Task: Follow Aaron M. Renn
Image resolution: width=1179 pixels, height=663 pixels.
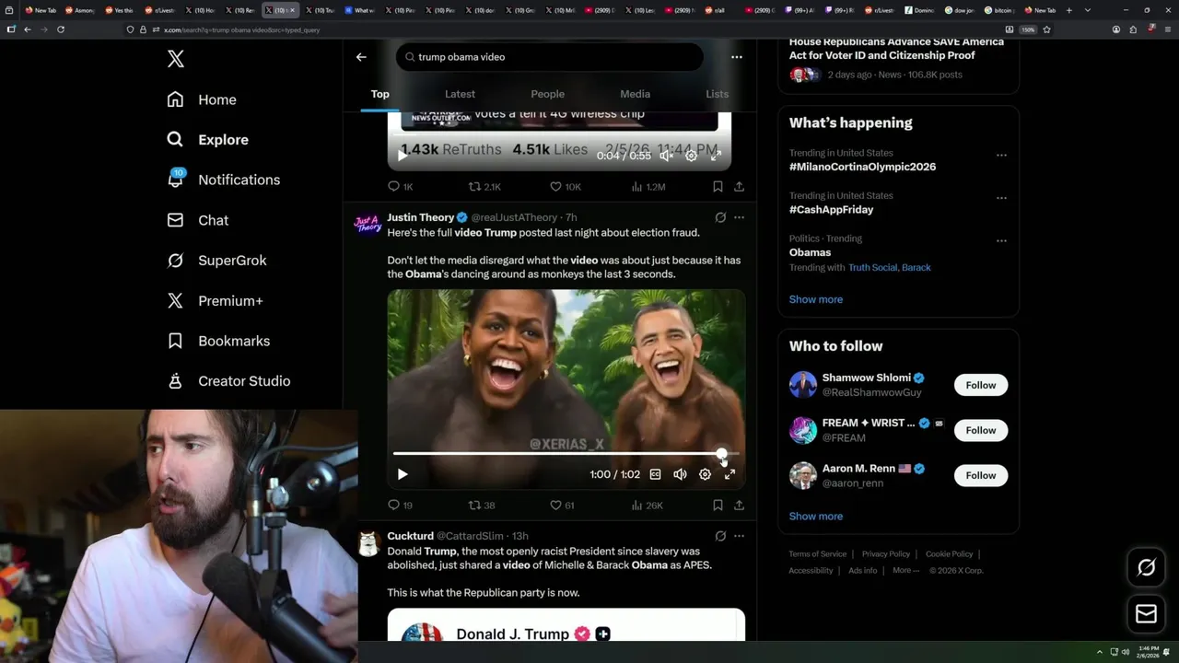Action: point(981,475)
